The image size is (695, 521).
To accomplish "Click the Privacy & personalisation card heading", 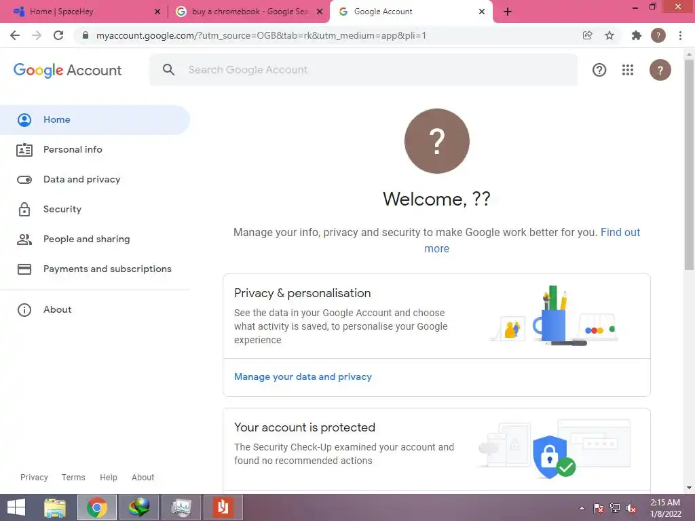I will tap(302, 293).
